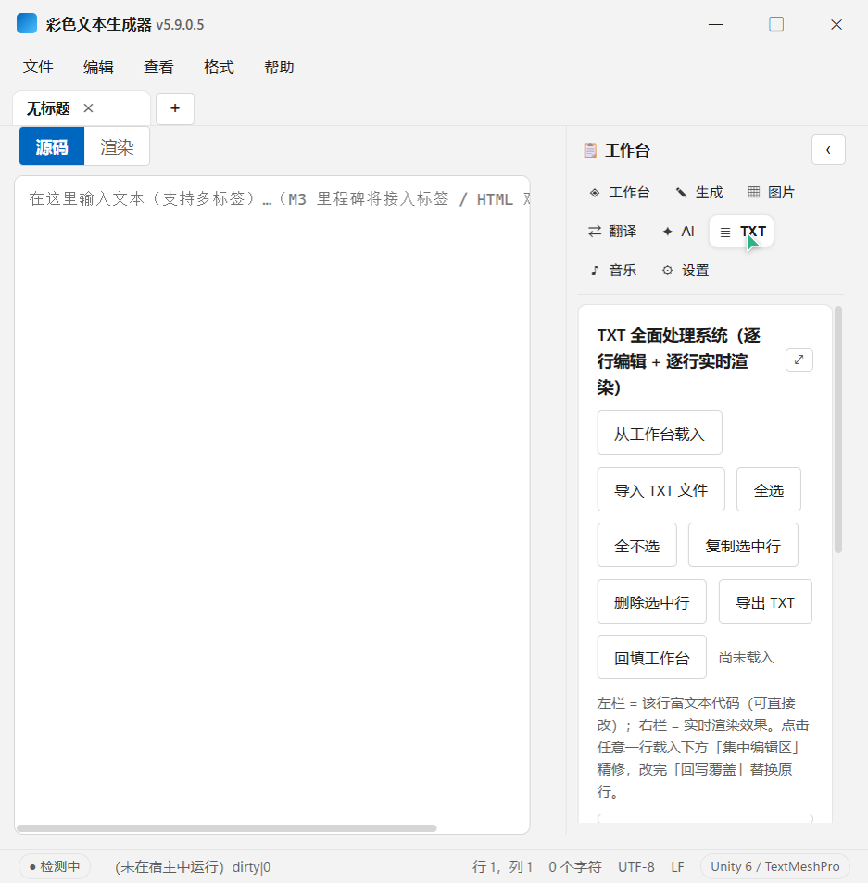Click the side panel vertical scrollbar

(x=837, y=429)
